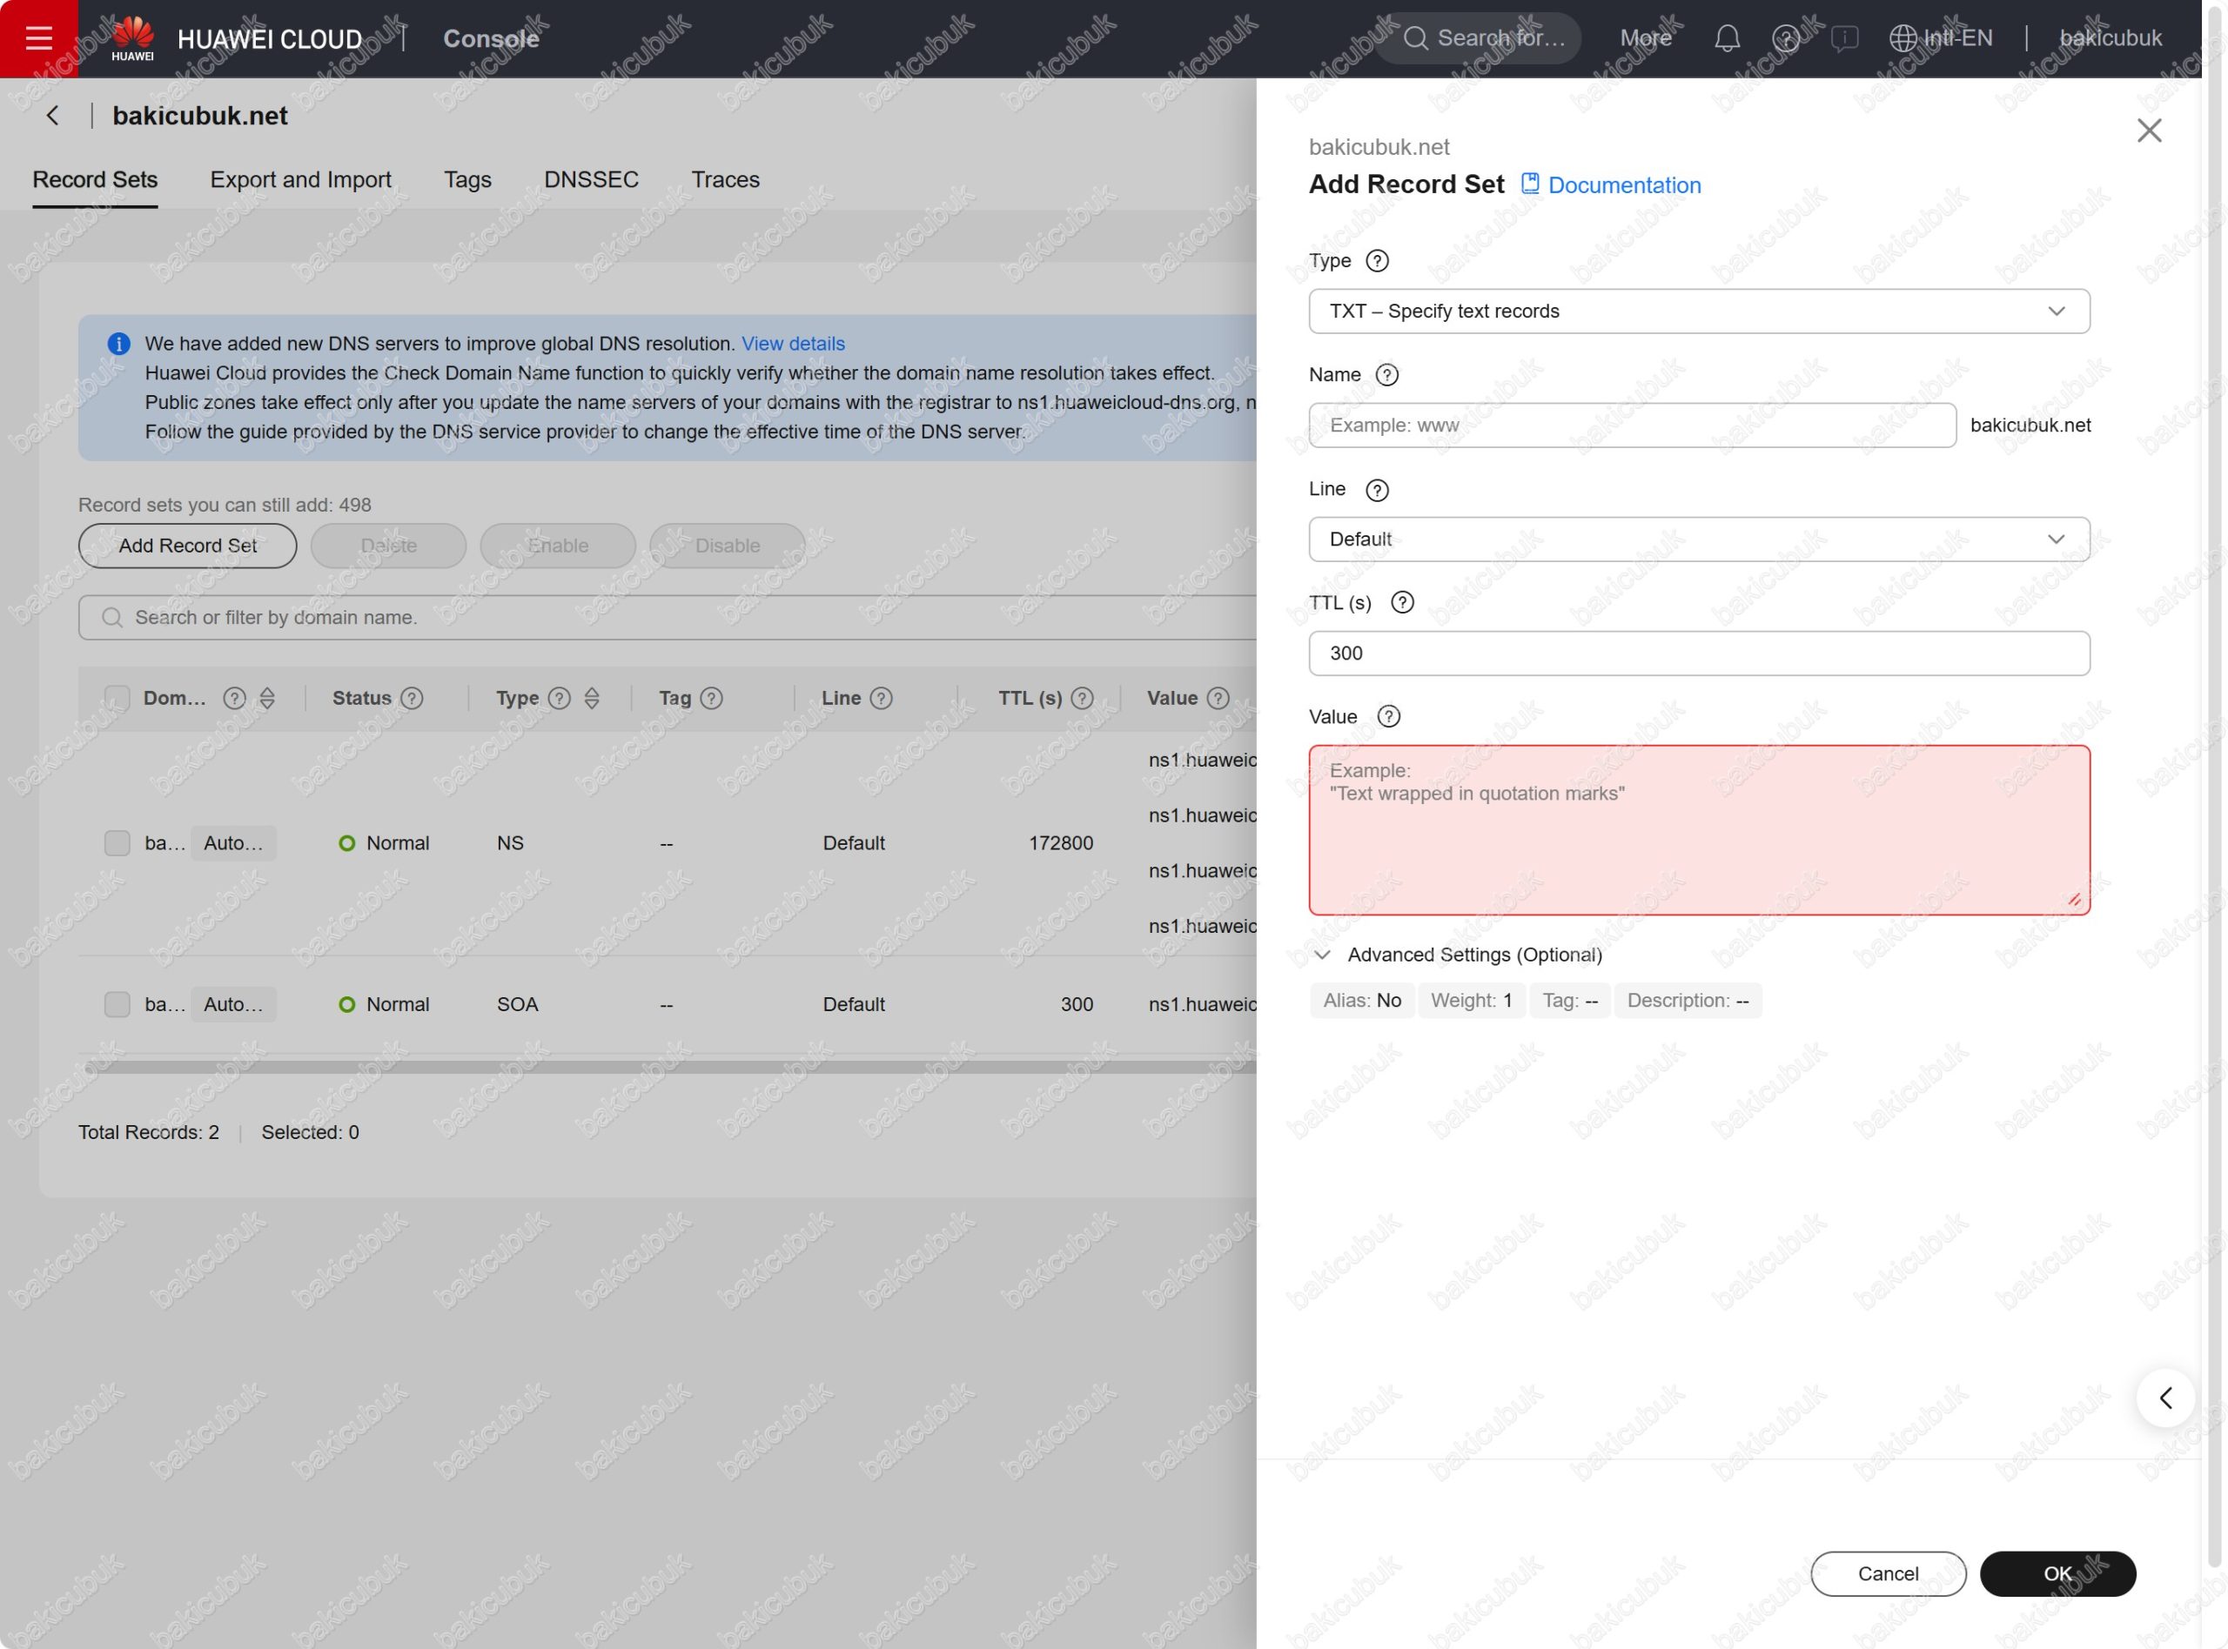Click the help icon in the top bar
Viewport: 2228px width, 1649px height.
tap(1786, 38)
